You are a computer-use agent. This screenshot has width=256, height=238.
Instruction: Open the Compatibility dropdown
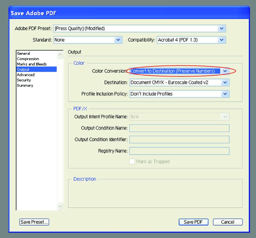pyautogui.click(x=191, y=40)
